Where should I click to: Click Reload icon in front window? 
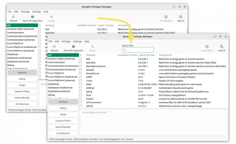(54, 47)
